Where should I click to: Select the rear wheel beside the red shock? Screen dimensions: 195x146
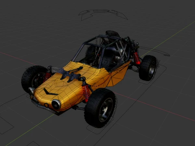point(148,68)
